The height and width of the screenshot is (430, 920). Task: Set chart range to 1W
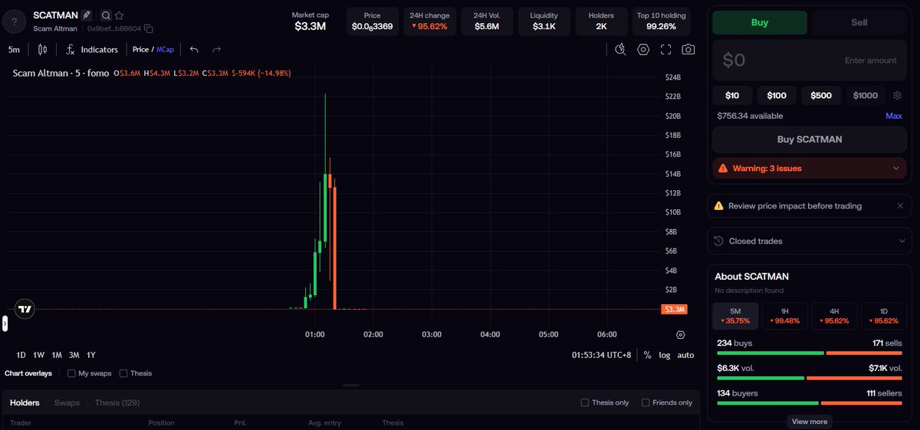[39, 355]
